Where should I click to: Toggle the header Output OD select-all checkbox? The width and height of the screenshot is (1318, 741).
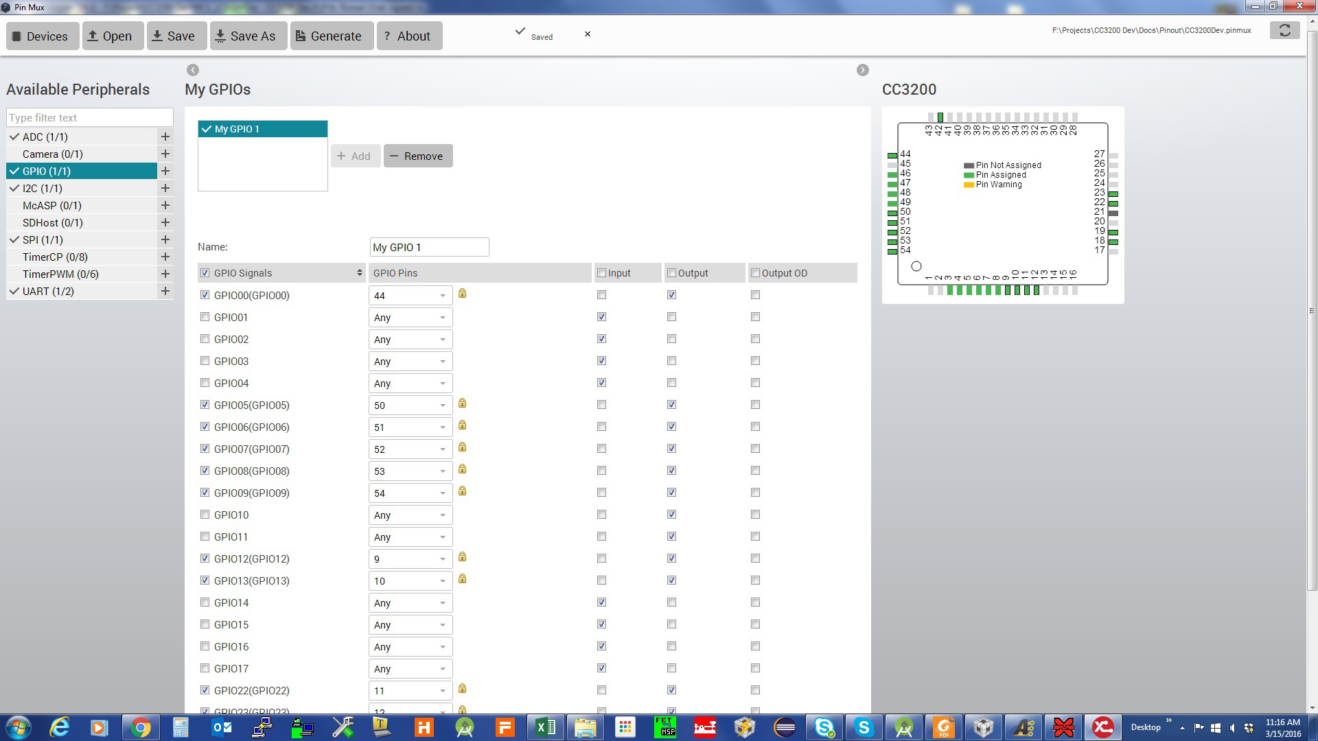point(756,273)
